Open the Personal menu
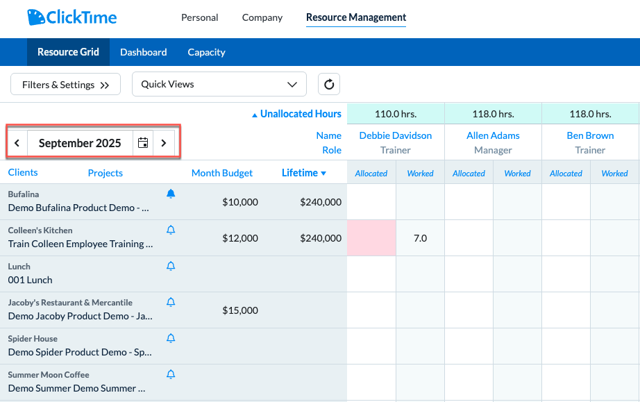Image resolution: width=640 pixels, height=402 pixels. click(x=200, y=17)
